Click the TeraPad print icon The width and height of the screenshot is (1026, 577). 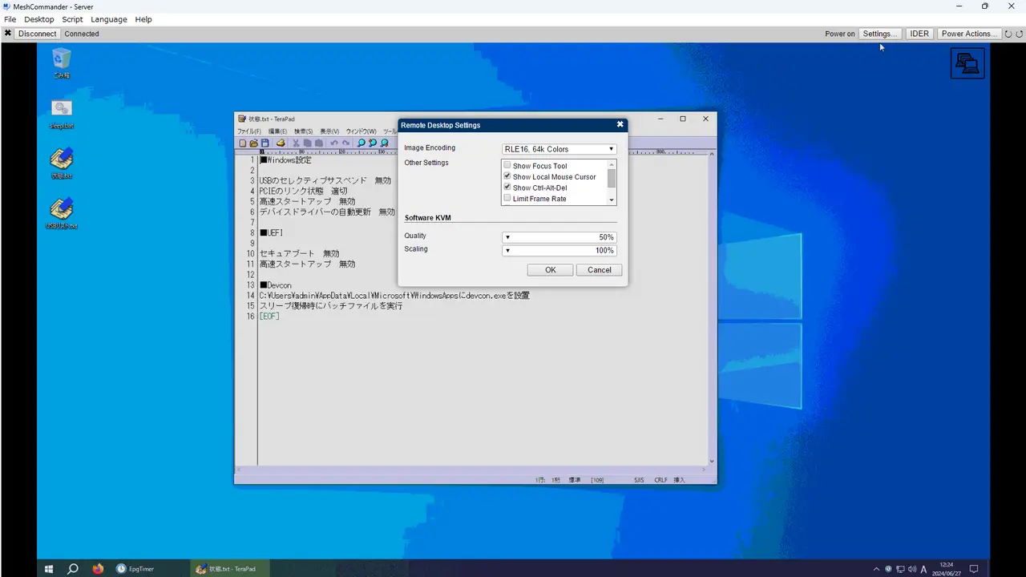tap(281, 143)
